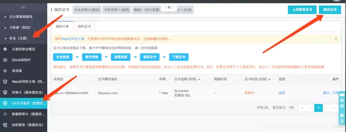
Task: Click the 查看进度 step button
Action: click(x=121, y=57)
